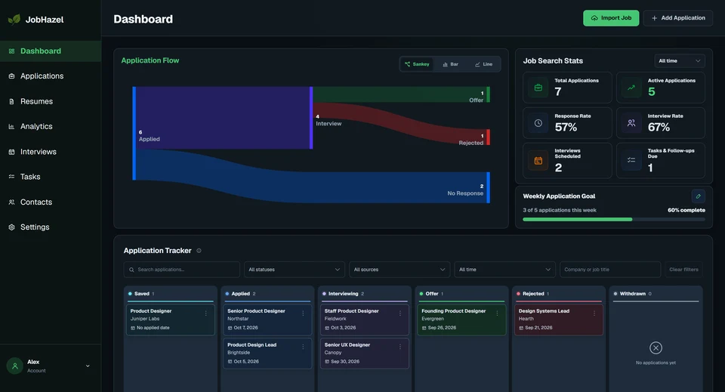Open Tasks in the sidebar
Image resolution: width=725 pixels, height=392 pixels.
coord(51,177)
